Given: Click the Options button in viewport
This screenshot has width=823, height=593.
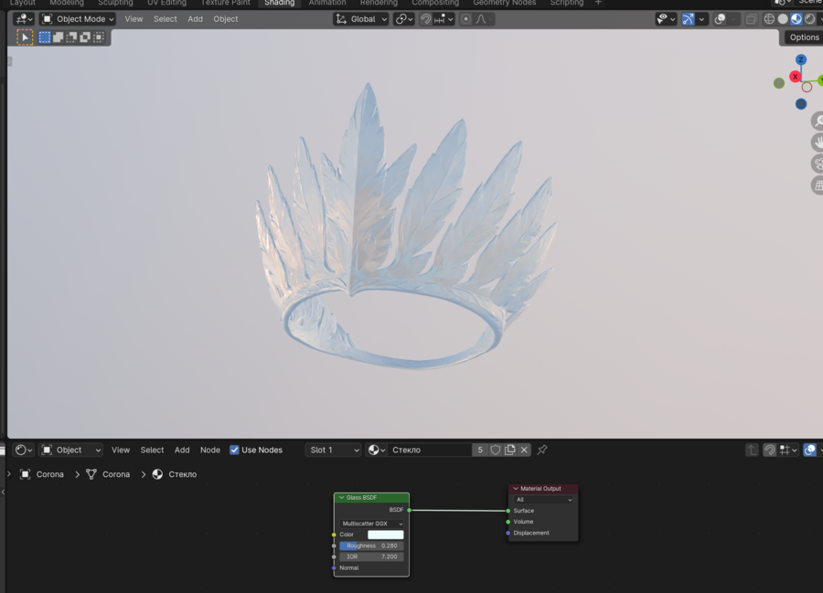Looking at the screenshot, I should click(x=804, y=37).
